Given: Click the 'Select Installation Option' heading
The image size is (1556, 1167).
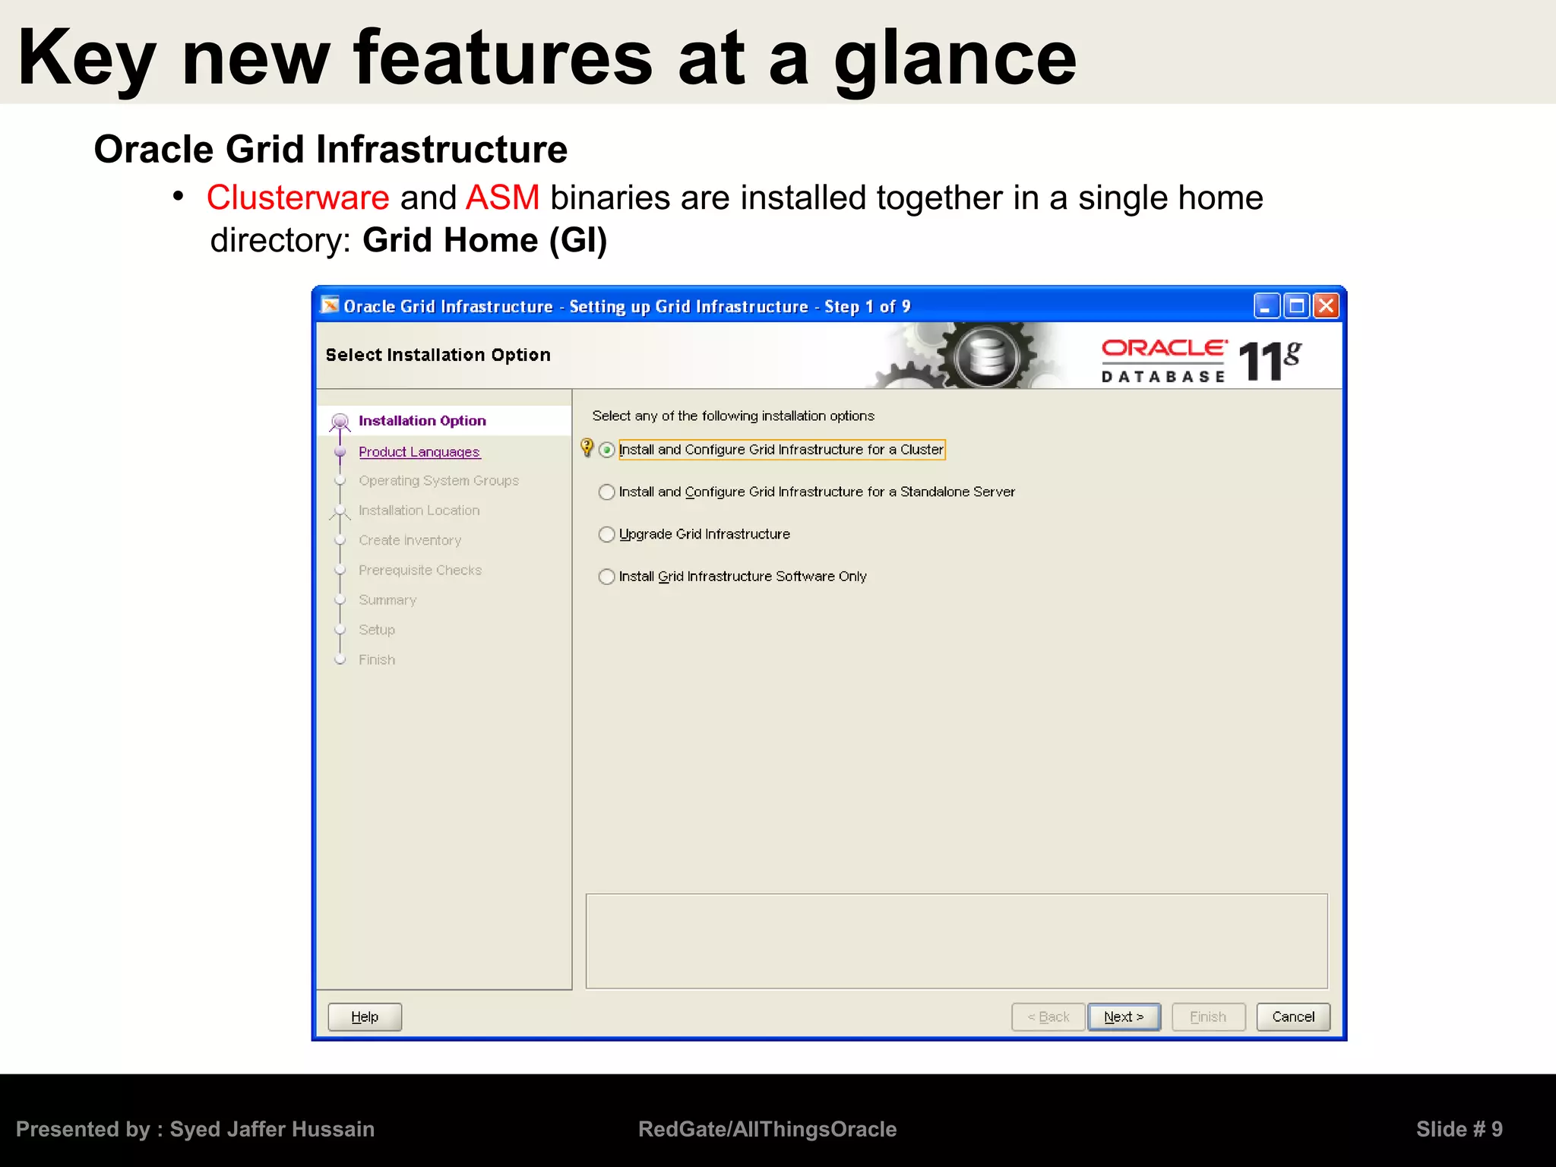Looking at the screenshot, I should click(x=438, y=355).
